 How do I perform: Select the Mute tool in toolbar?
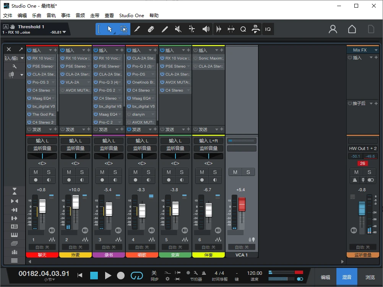[x=178, y=29]
